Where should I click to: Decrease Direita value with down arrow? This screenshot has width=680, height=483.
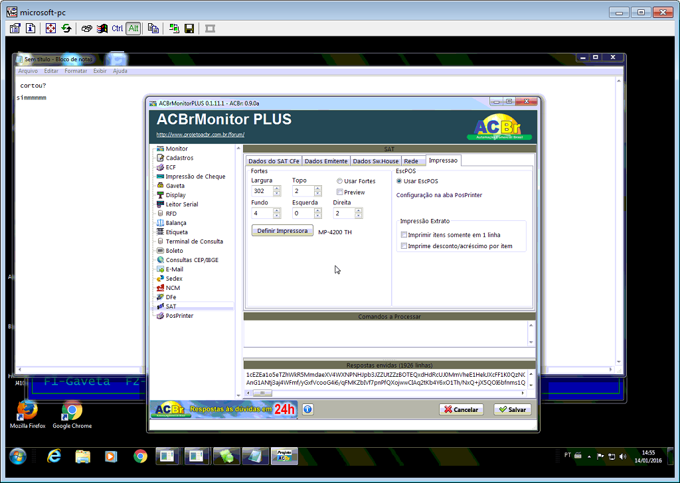[358, 215]
